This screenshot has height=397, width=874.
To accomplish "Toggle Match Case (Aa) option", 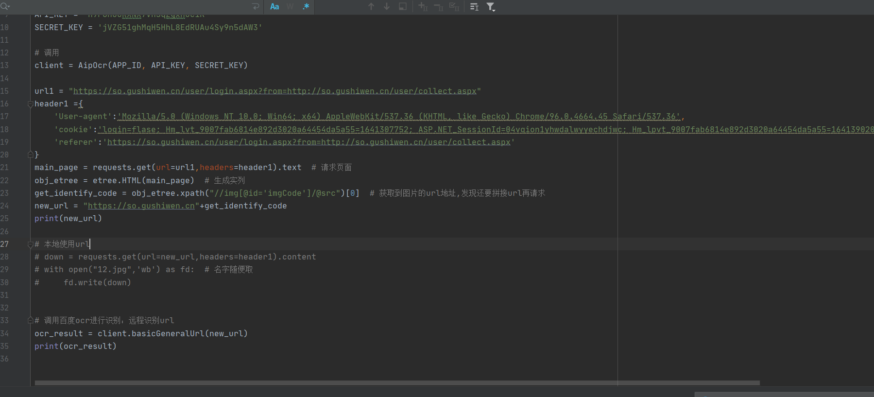I will (x=274, y=7).
